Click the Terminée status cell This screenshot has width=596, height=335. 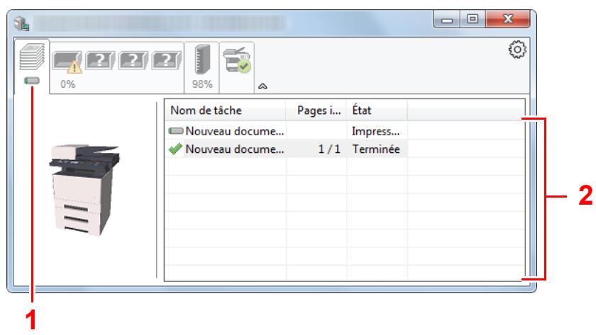point(376,149)
